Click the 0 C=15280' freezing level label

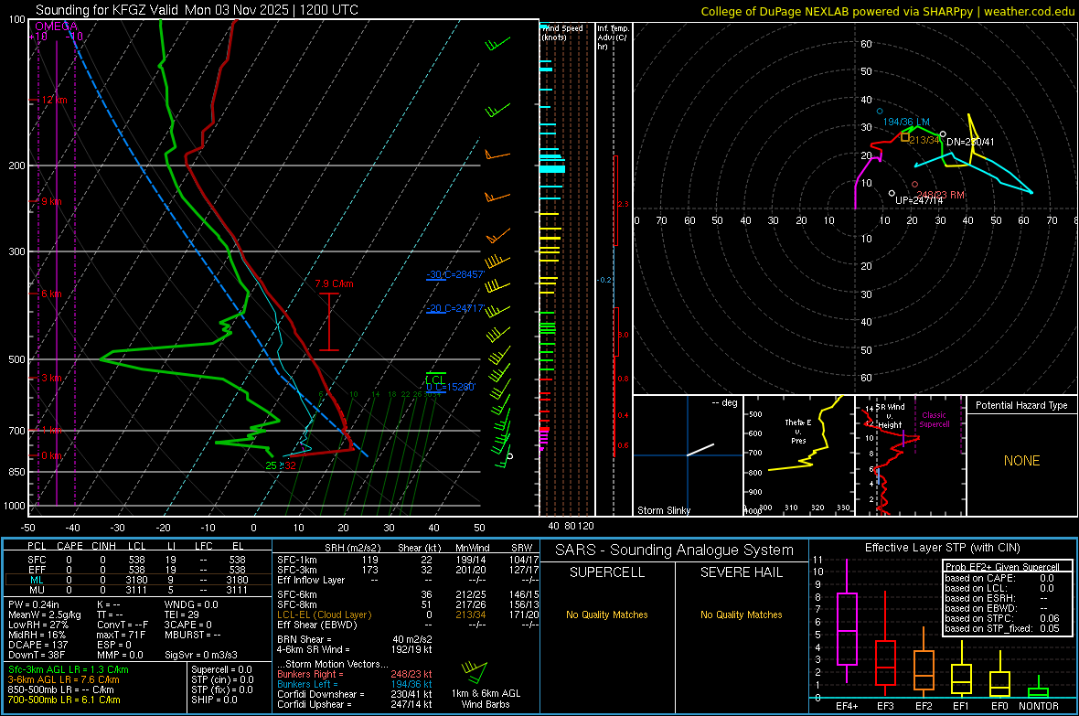(x=451, y=387)
